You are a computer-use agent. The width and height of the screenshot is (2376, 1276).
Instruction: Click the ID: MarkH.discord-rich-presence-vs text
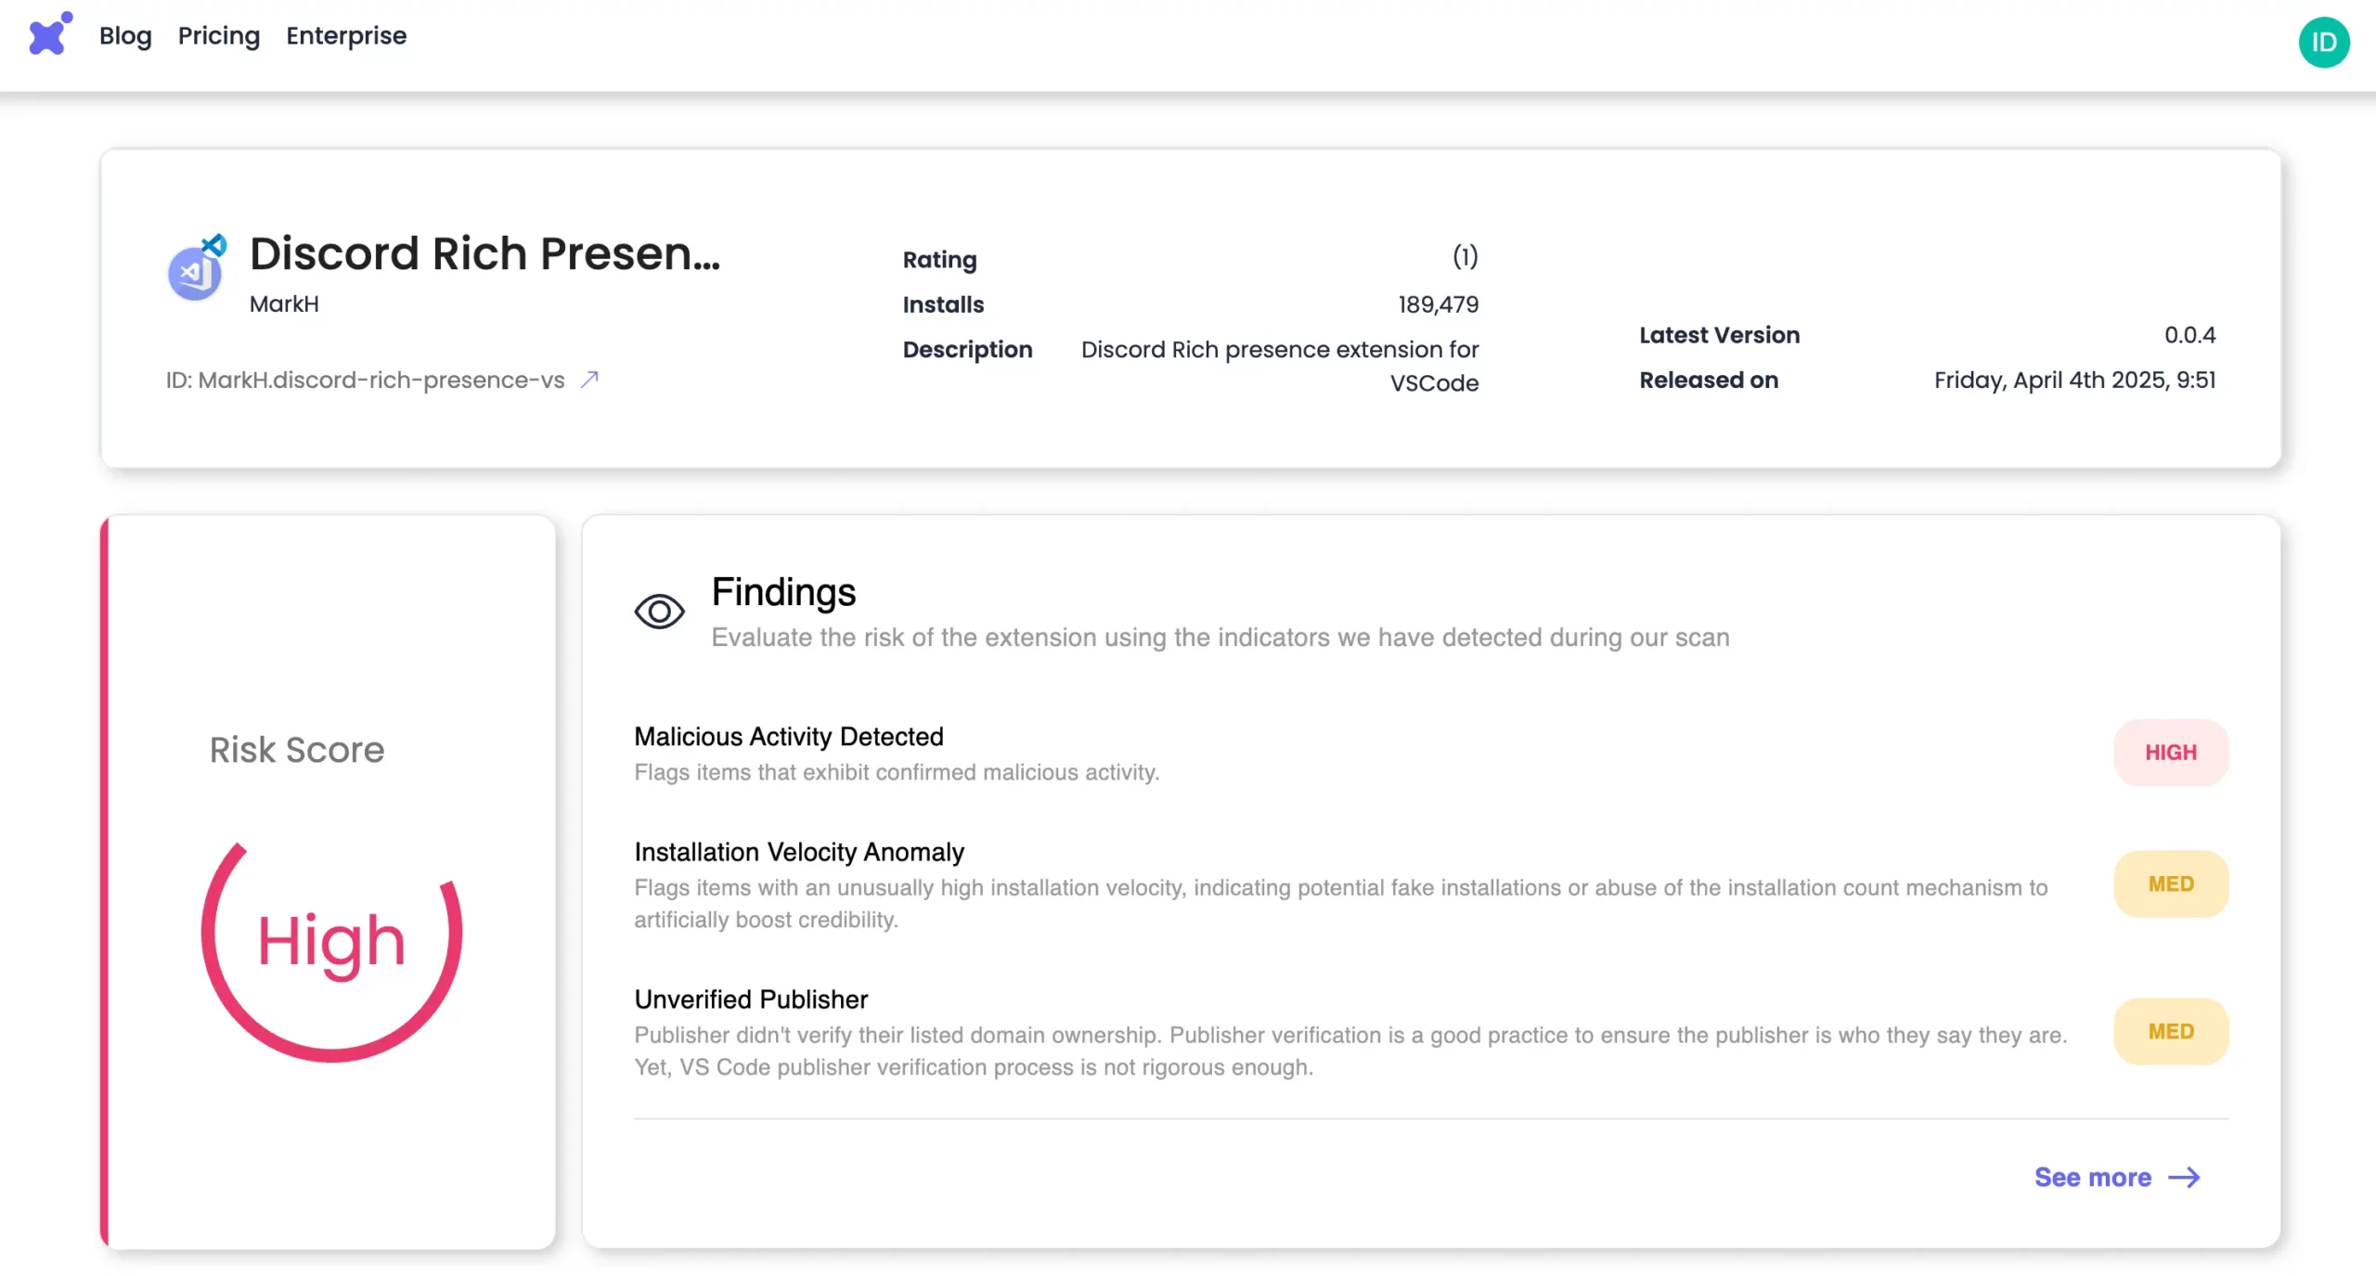click(365, 380)
